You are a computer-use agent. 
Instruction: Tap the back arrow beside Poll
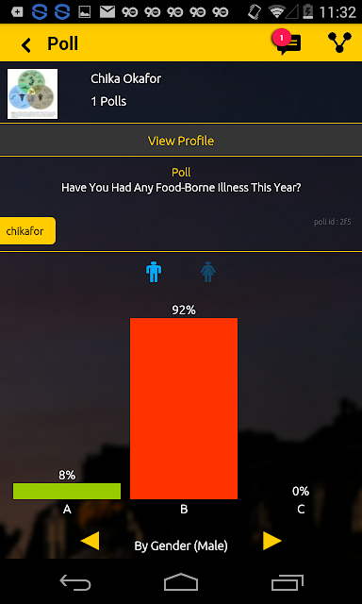click(x=25, y=45)
